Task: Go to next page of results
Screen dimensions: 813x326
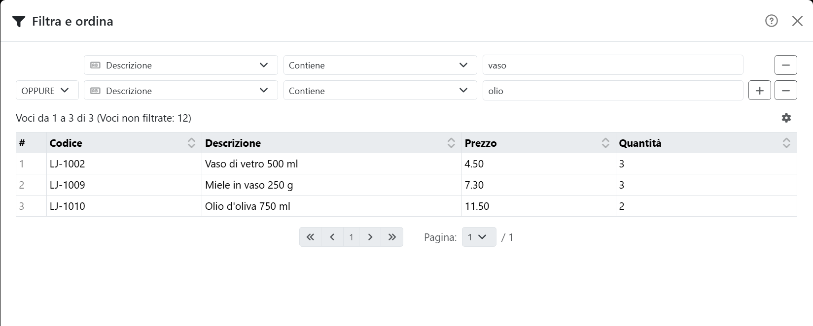Action: tap(370, 237)
